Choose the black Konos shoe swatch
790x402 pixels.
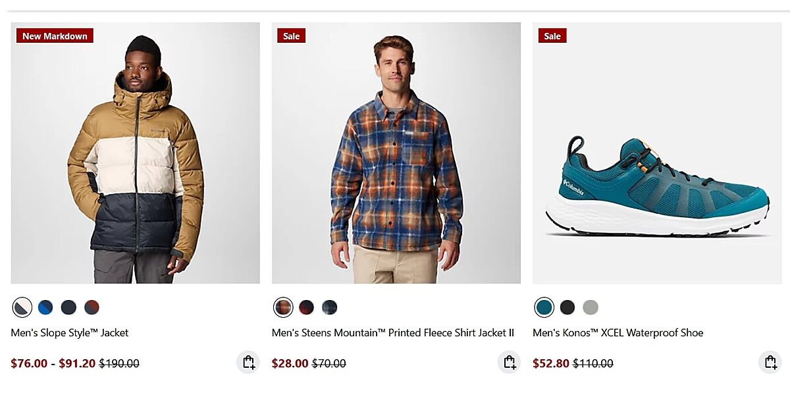click(567, 307)
